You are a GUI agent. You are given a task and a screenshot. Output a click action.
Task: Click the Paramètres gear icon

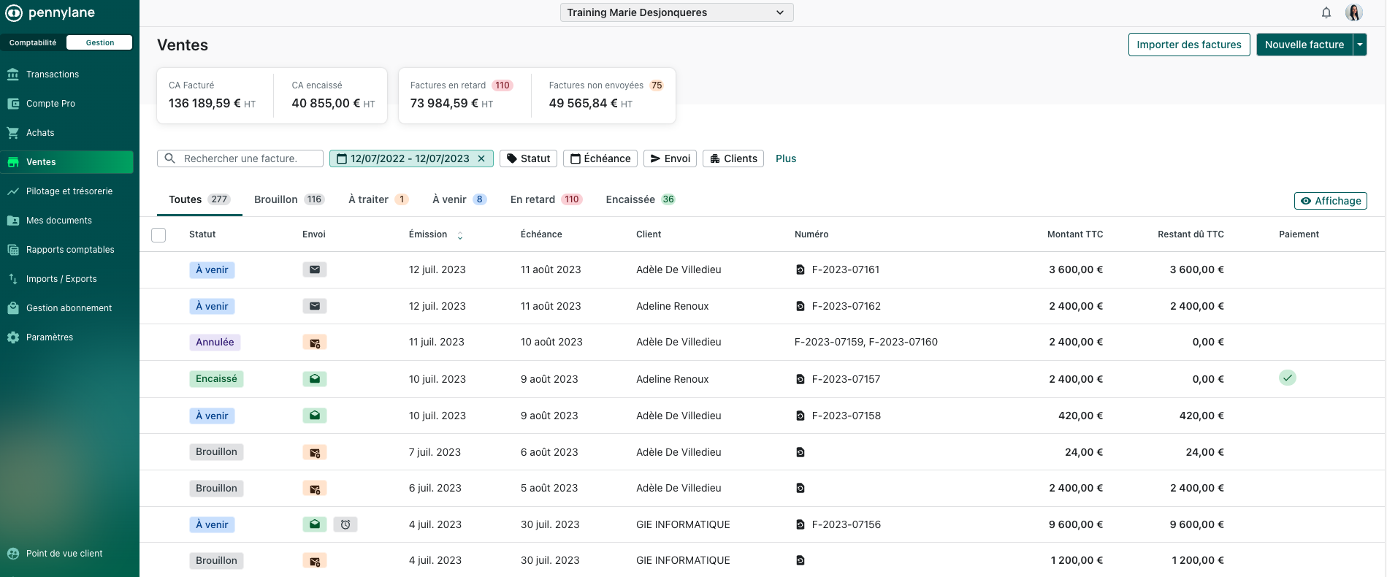click(13, 337)
